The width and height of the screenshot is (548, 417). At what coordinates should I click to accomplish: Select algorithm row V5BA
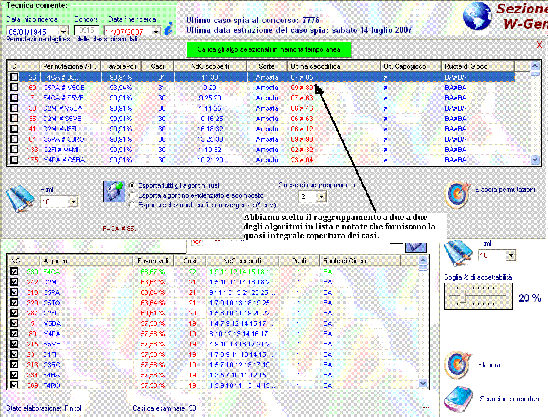(212, 323)
